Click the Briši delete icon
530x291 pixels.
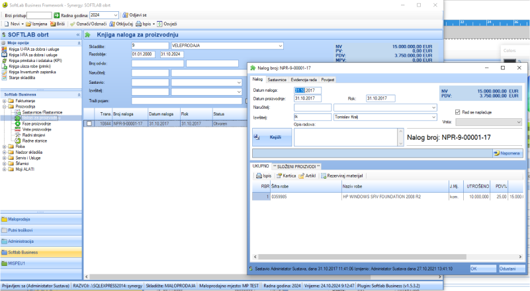click(52, 24)
